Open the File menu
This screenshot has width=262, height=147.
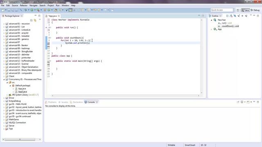[x=3, y=5]
